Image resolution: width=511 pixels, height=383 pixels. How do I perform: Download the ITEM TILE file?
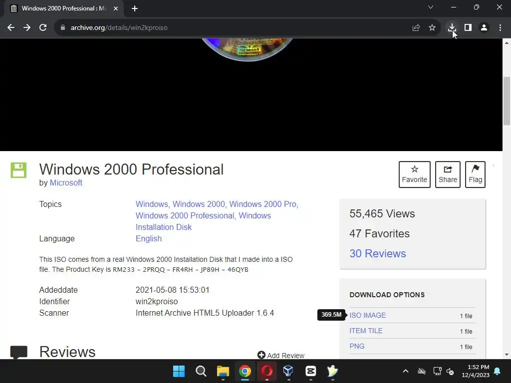366,331
